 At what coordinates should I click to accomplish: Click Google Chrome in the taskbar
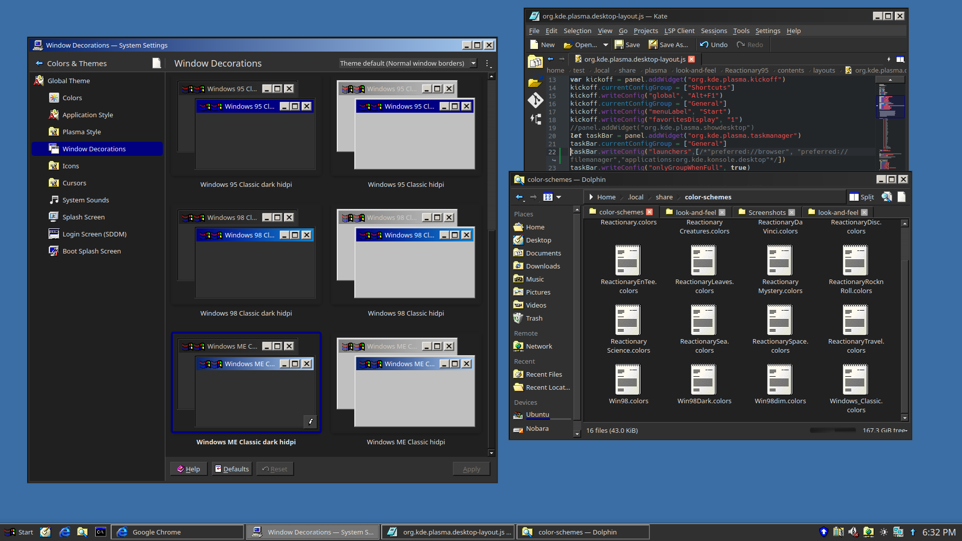click(177, 532)
